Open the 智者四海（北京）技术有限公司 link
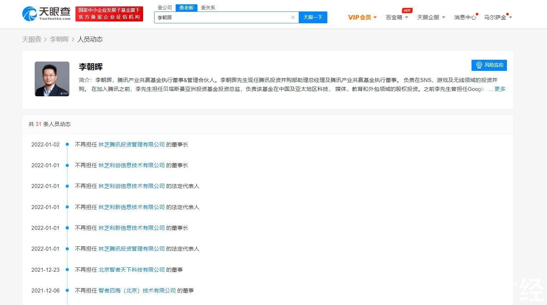The width and height of the screenshot is (547, 305). tap(137, 291)
